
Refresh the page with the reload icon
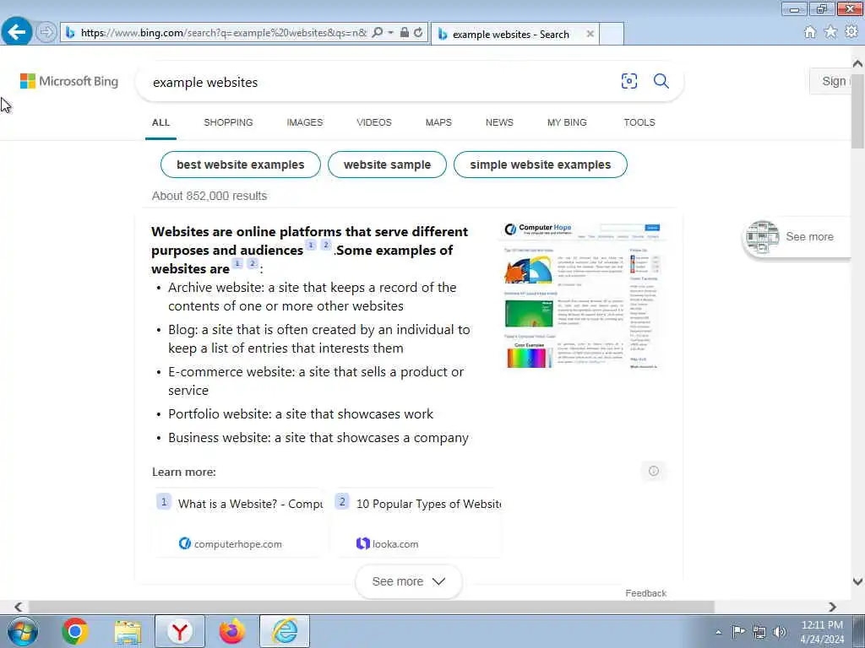[x=418, y=33]
